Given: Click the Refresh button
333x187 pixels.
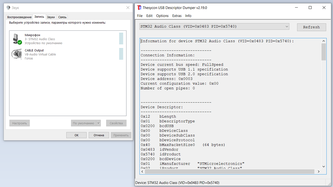Looking at the screenshot, I should pyautogui.click(x=311, y=27).
